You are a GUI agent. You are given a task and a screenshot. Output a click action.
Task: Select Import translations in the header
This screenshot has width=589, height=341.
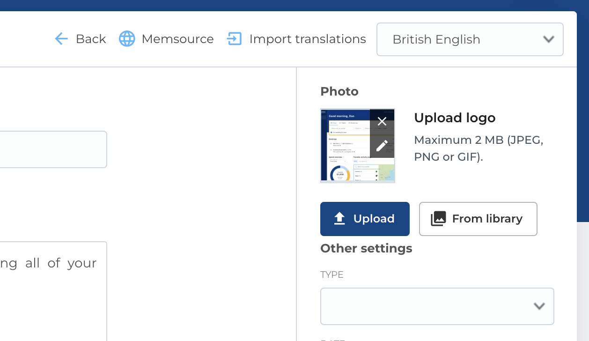pos(308,39)
